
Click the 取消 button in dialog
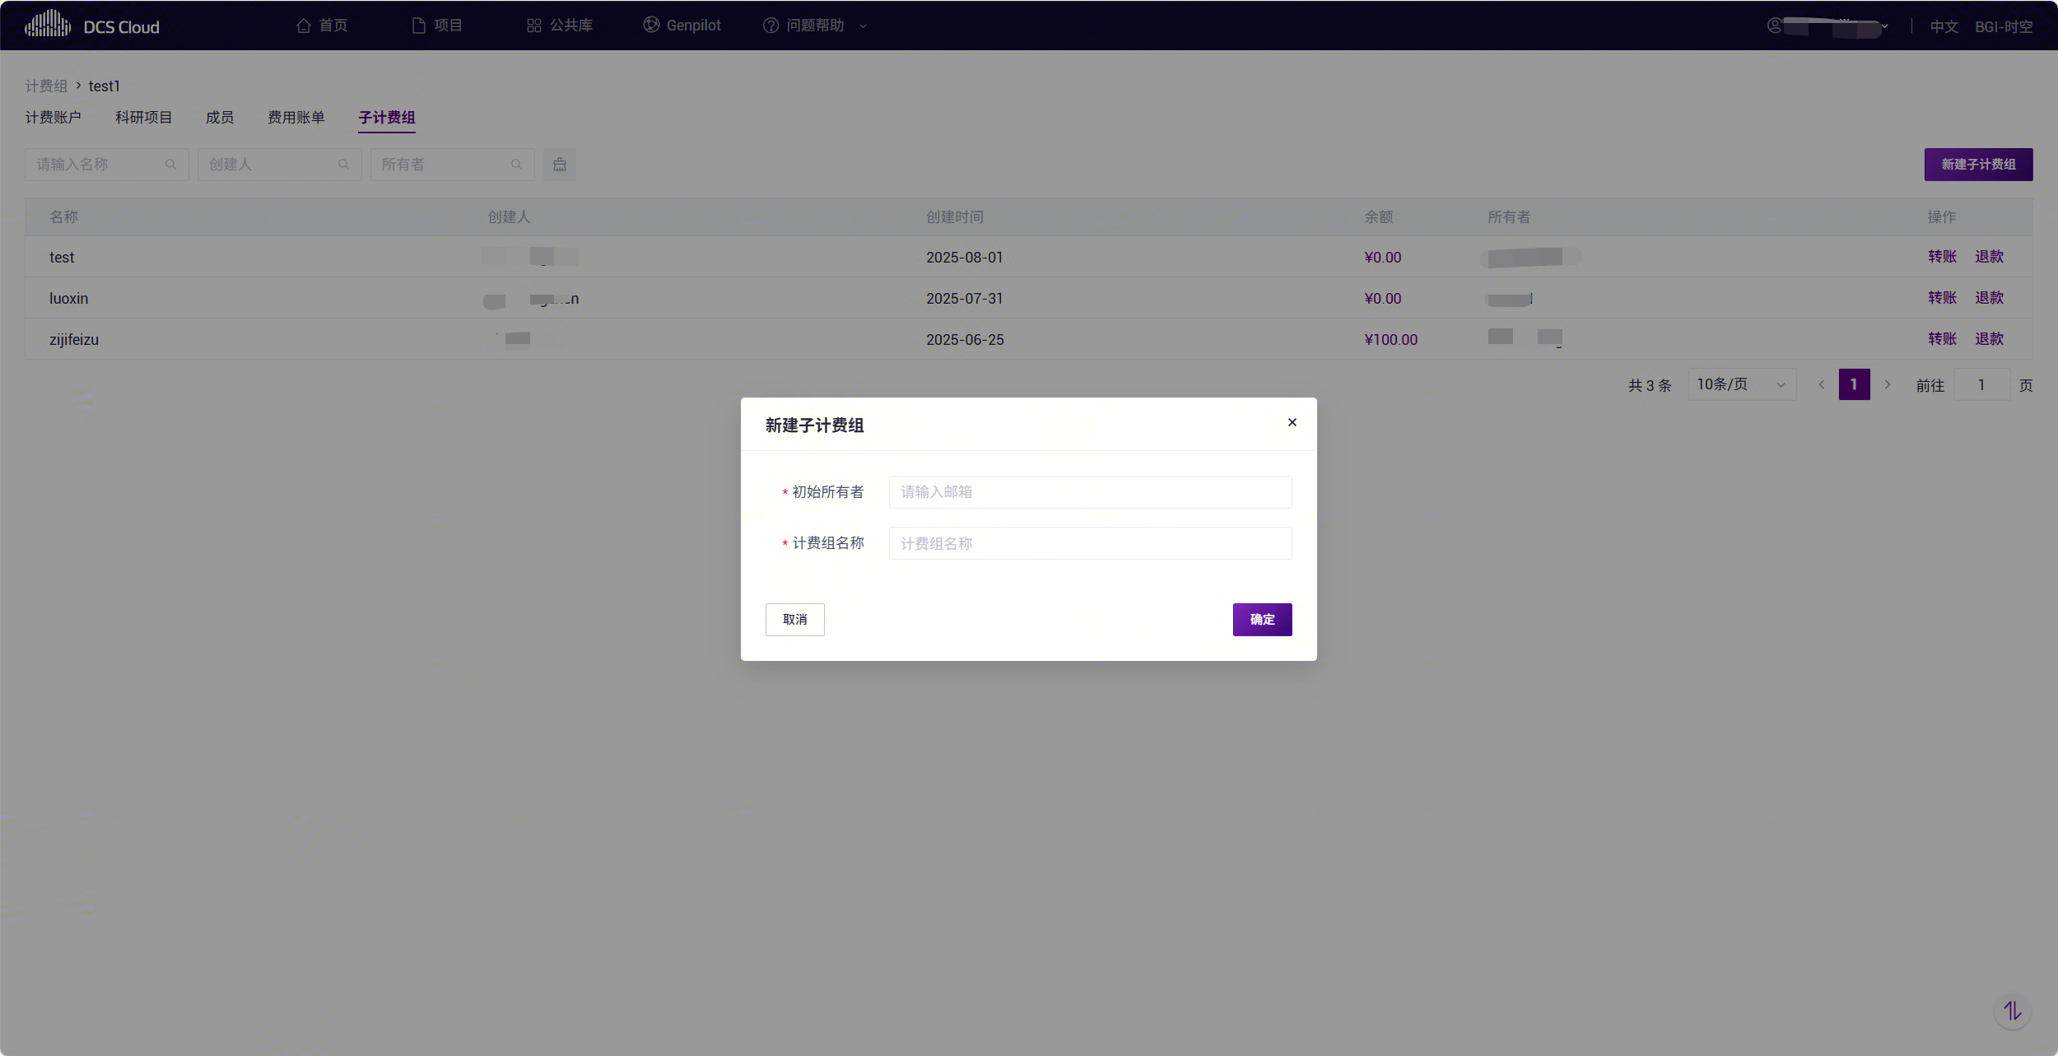pos(794,620)
